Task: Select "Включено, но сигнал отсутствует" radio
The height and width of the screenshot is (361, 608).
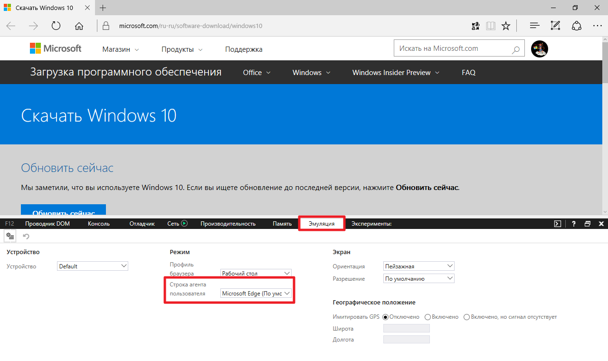Action: 466,317
